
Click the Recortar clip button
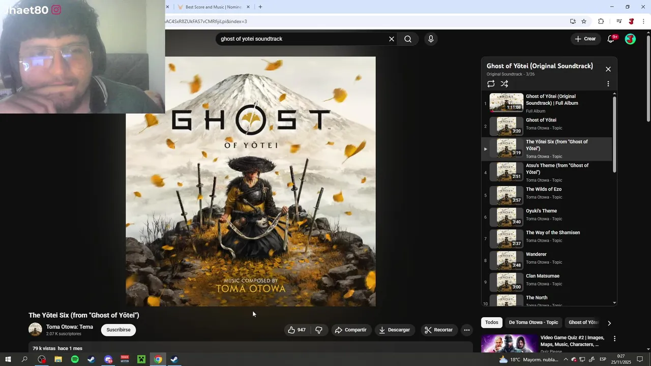pos(438,330)
